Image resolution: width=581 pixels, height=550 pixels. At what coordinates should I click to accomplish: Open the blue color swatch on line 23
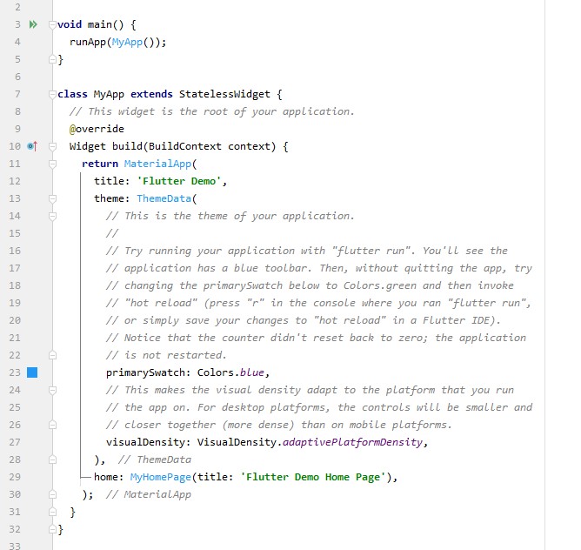[x=32, y=372]
